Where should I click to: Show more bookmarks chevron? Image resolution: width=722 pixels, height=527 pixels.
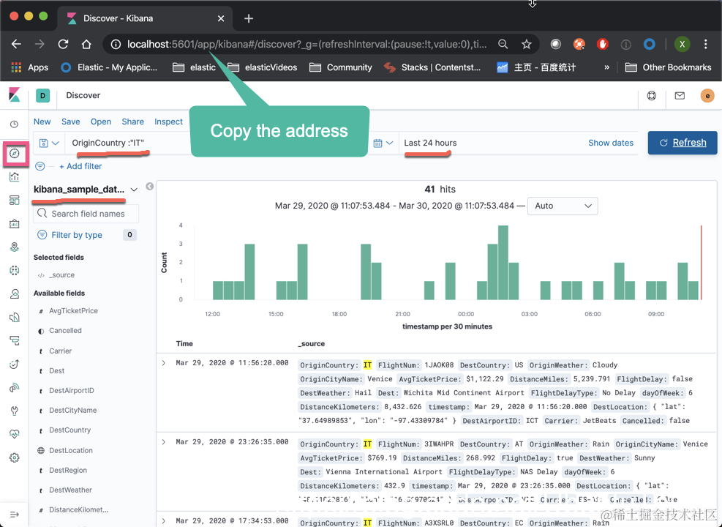[x=607, y=67]
